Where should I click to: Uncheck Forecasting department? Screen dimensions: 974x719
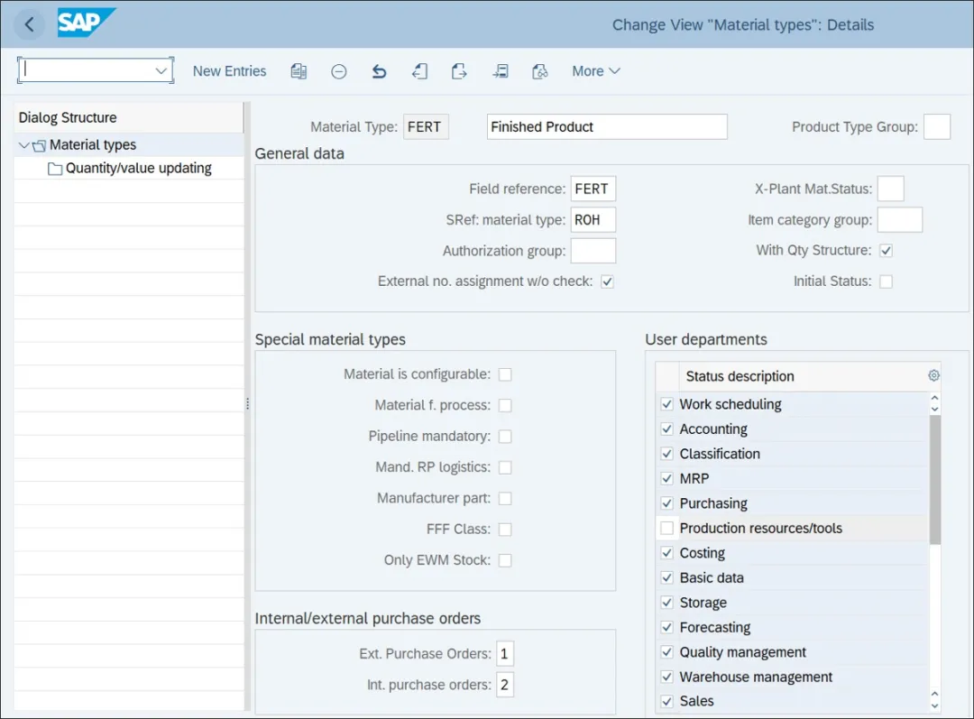click(666, 627)
